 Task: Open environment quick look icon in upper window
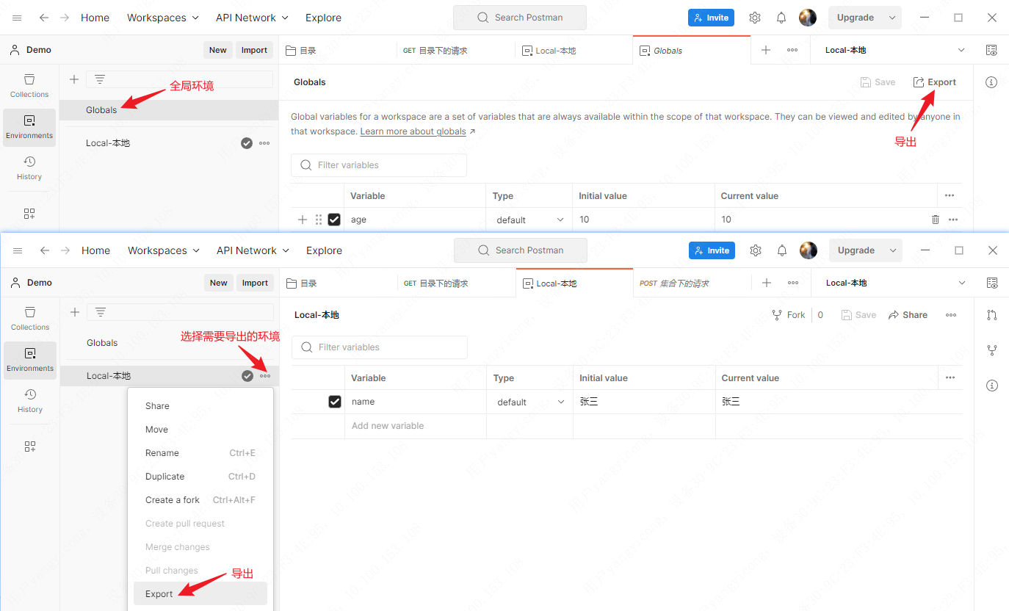pyautogui.click(x=991, y=50)
